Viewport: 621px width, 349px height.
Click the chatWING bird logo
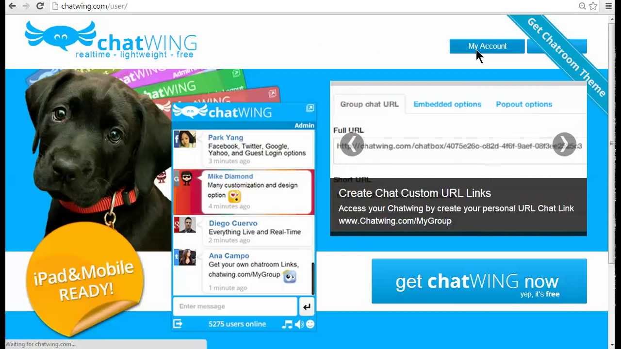click(x=60, y=35)
